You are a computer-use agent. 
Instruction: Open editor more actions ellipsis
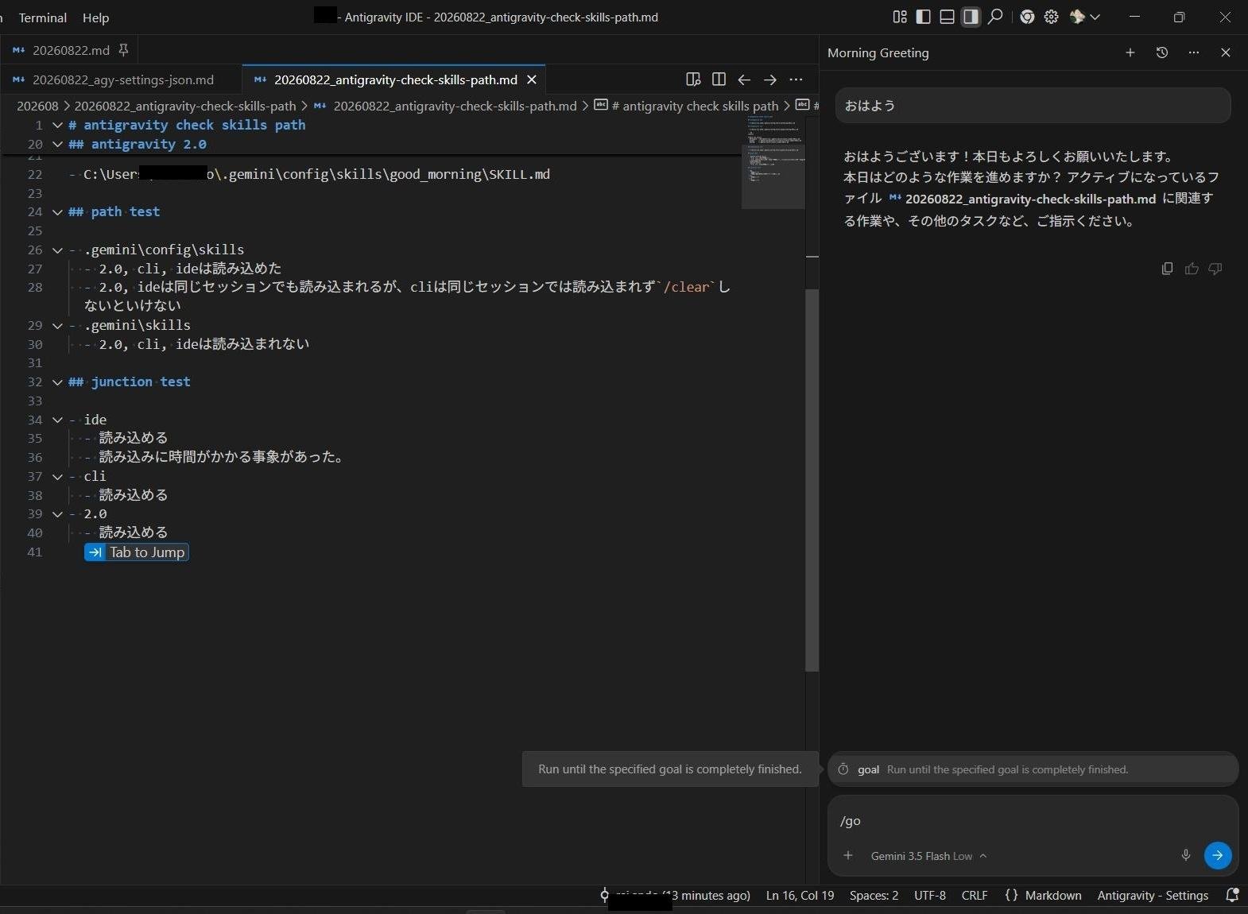pos(796,79)
